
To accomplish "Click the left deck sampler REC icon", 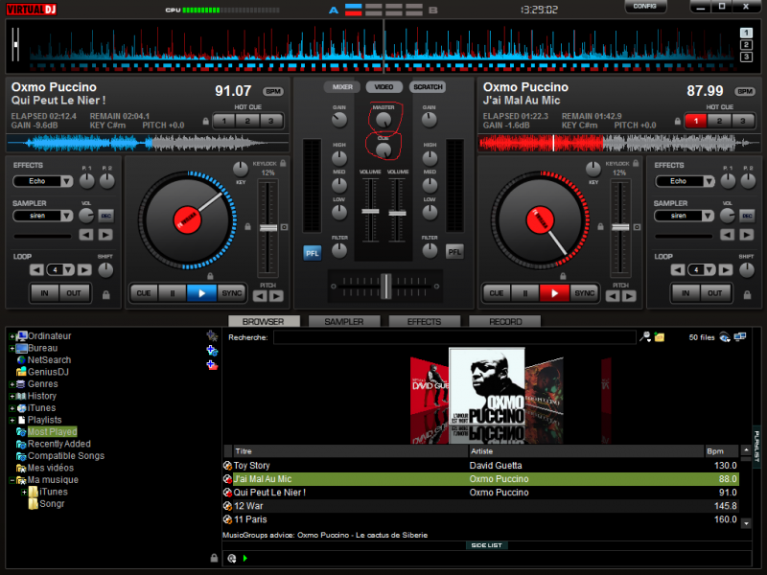I will [x=105, y=216].
